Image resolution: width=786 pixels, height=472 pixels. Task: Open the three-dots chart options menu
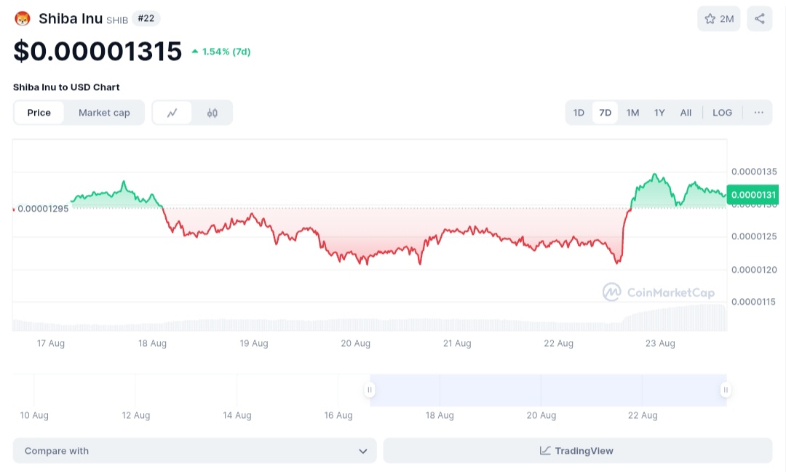point(758,113)
